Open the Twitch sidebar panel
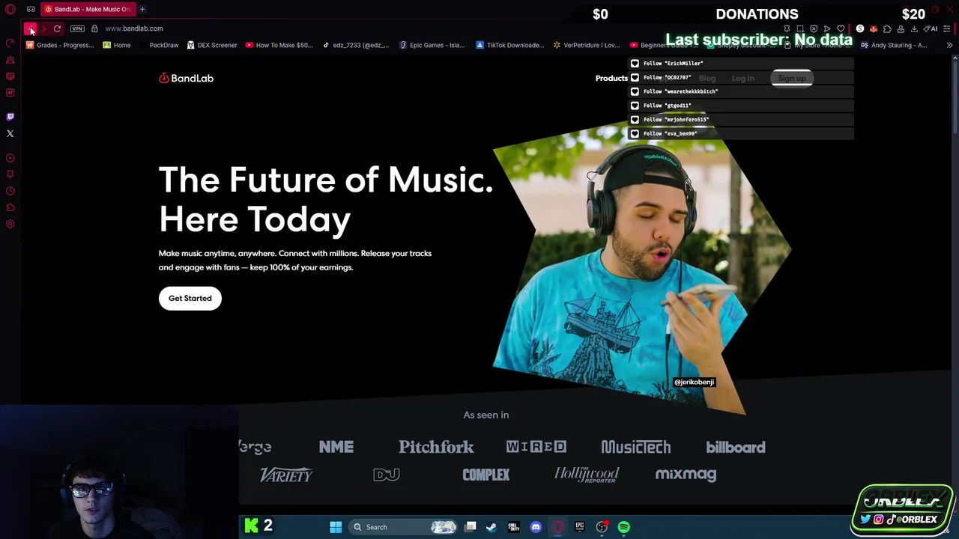Viewport: 959px width, 539px height. 10,117
